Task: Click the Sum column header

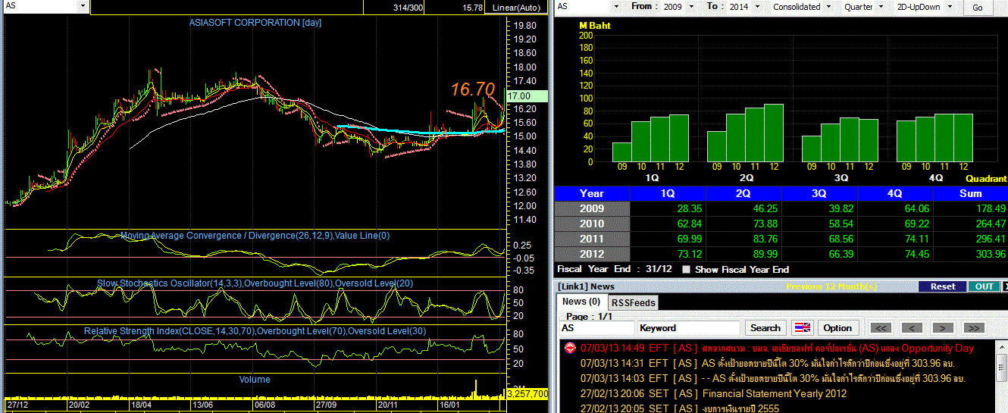Action: point(971,193)
